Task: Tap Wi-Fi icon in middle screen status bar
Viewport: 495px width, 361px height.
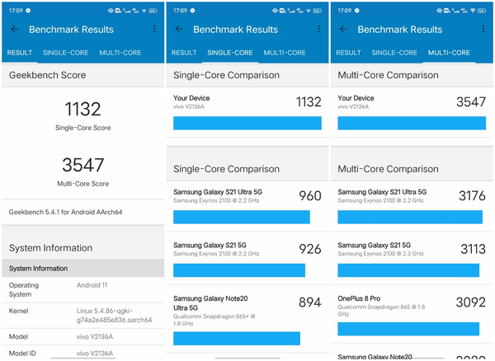Action: click(308, 11)
